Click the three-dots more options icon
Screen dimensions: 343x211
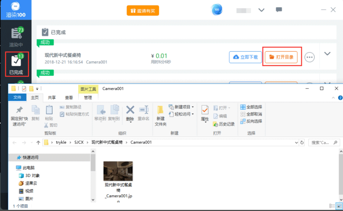309,57
